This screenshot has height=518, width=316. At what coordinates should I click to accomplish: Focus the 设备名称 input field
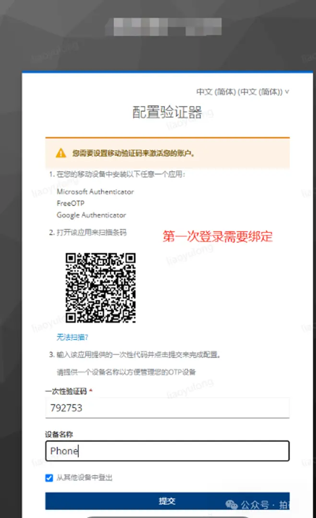[x=167, y=451]
